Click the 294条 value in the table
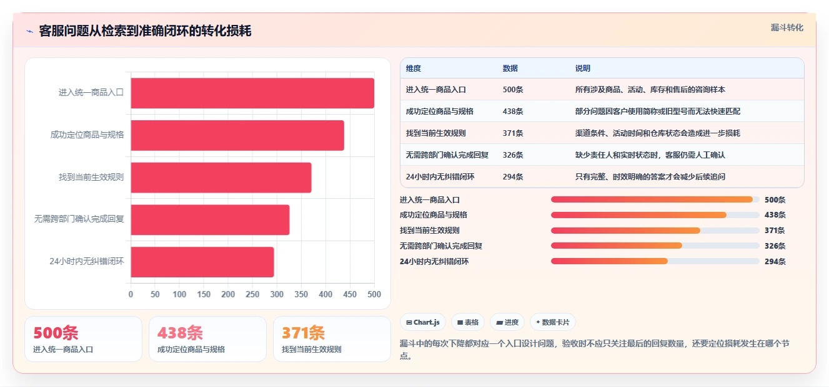Screen dimensions: 829x387 pos(513,177)
